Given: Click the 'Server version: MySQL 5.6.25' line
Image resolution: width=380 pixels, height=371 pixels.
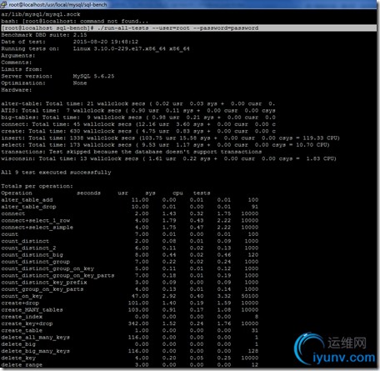Looking at the screenshot, I should pyautogui.click(x=57, y=76).
